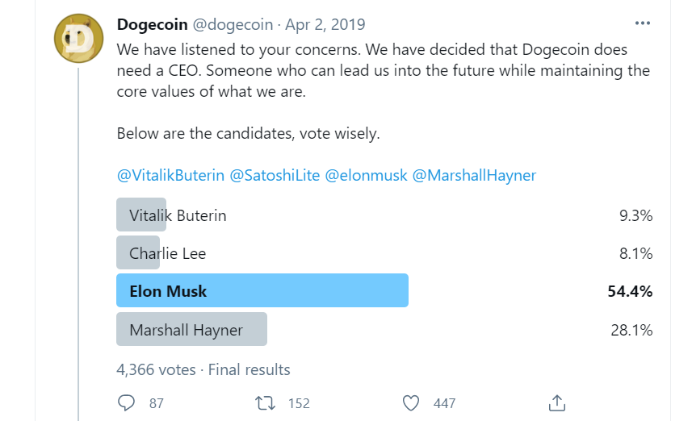692x421 pixels.
Task: Retweet using the arrows icon
Action: pos(265,403)
